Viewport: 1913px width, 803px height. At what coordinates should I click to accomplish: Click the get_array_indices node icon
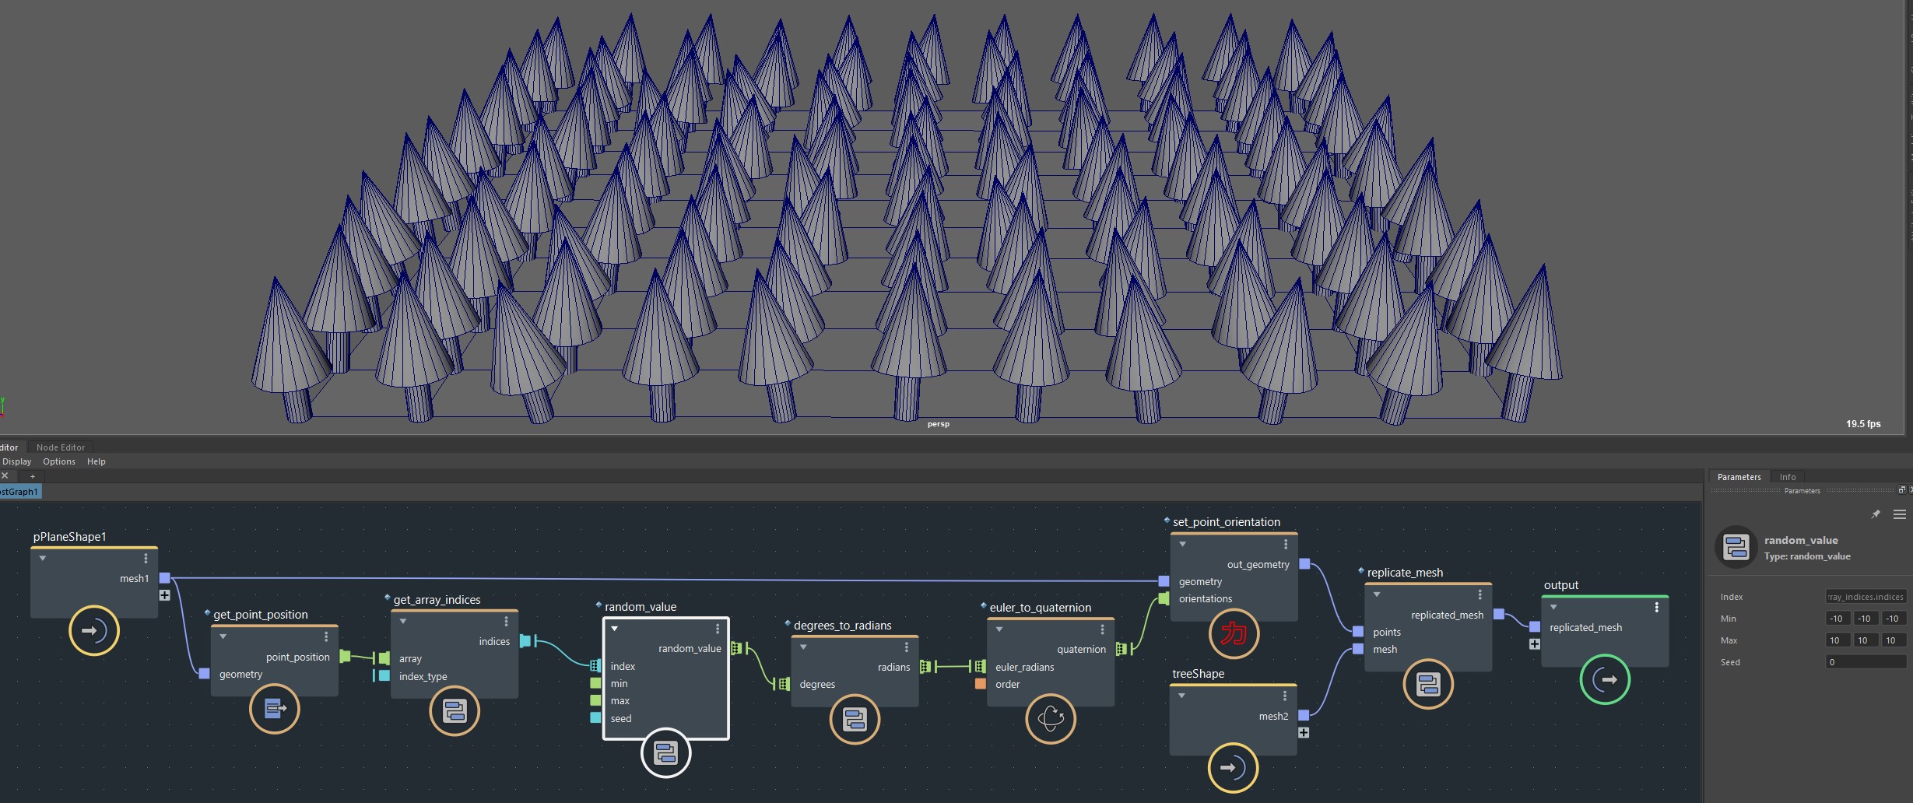tap(455, 710)
